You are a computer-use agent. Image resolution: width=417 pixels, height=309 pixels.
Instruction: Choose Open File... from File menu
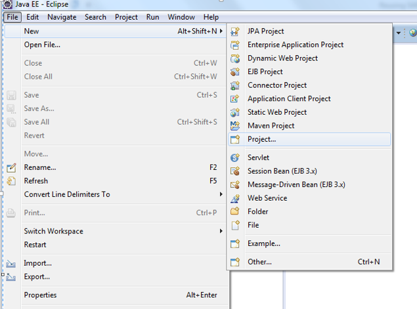point(115,45)
